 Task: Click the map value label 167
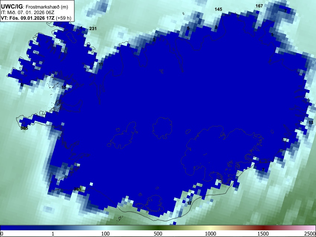259,6
